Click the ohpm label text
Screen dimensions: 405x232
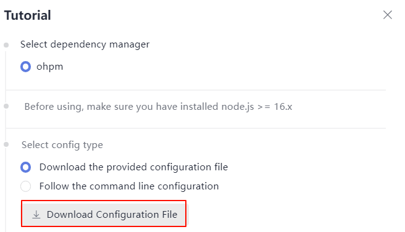[x=49, y=67]
